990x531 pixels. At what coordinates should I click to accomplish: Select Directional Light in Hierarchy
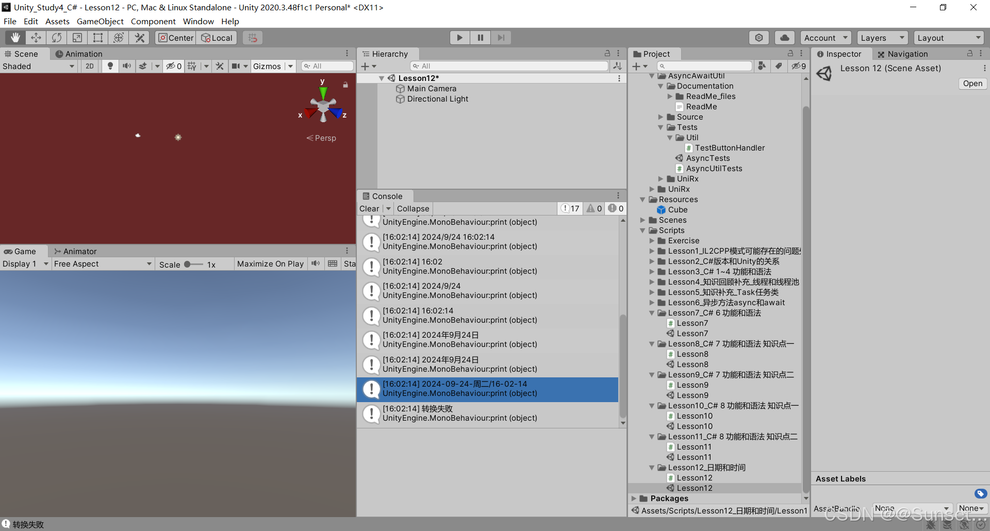tap(437, 99)
